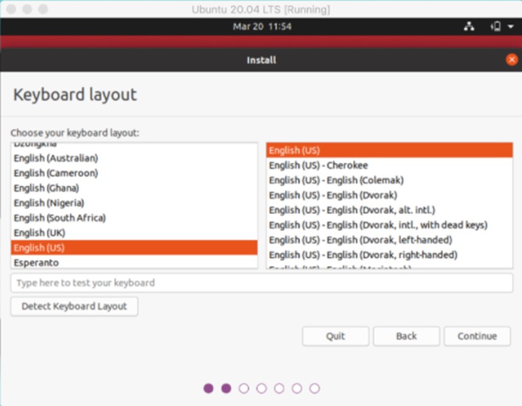Click the macOS red close window button
Image resolution: width=522 pixels, height=406 pixels.
coord(12,9)
